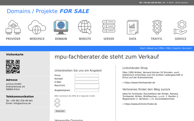194x121 pixels.
Task: Open https://www.ehrliche-finder.de link
Action: click(141, 104)
